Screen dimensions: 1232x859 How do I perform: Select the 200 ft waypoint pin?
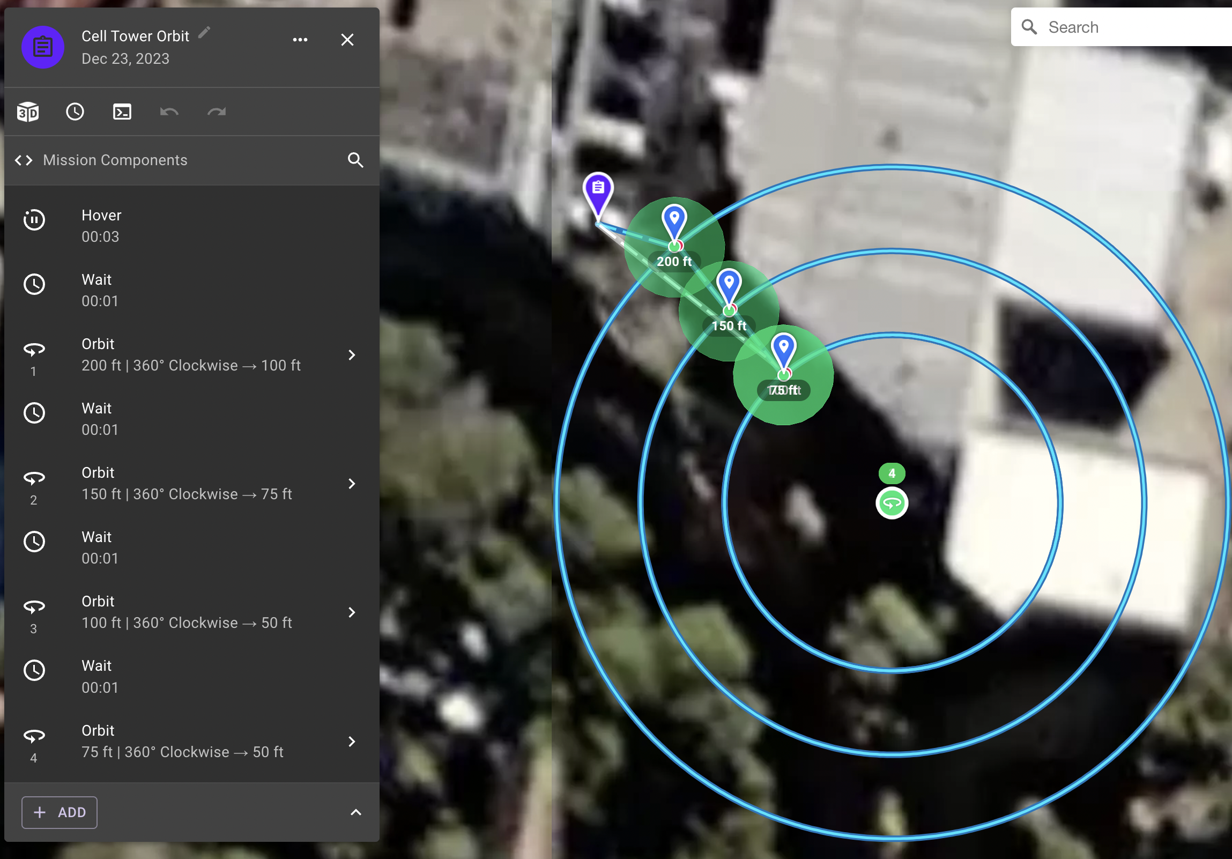tap(674, 224)
